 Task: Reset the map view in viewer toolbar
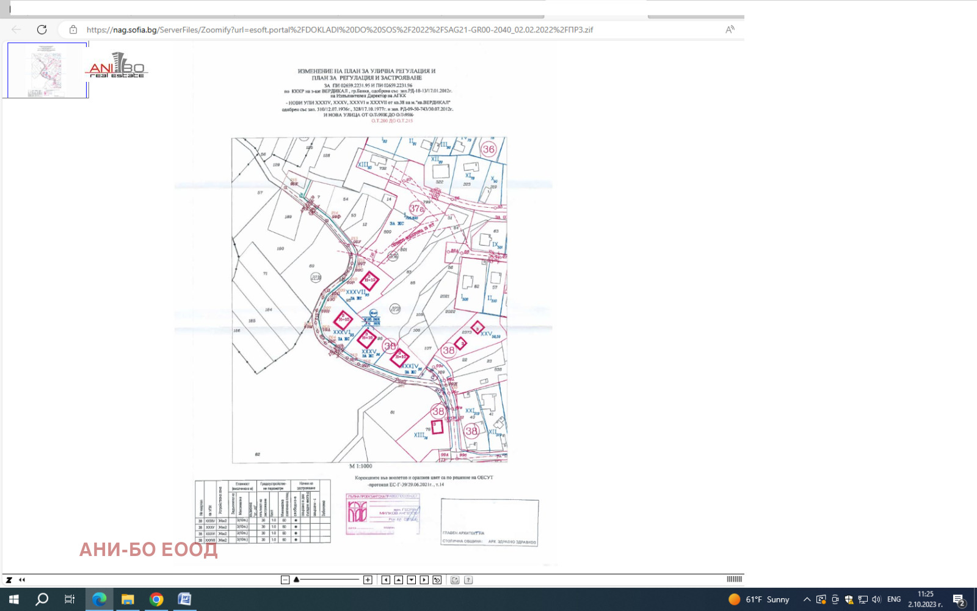tap(437, 580)
